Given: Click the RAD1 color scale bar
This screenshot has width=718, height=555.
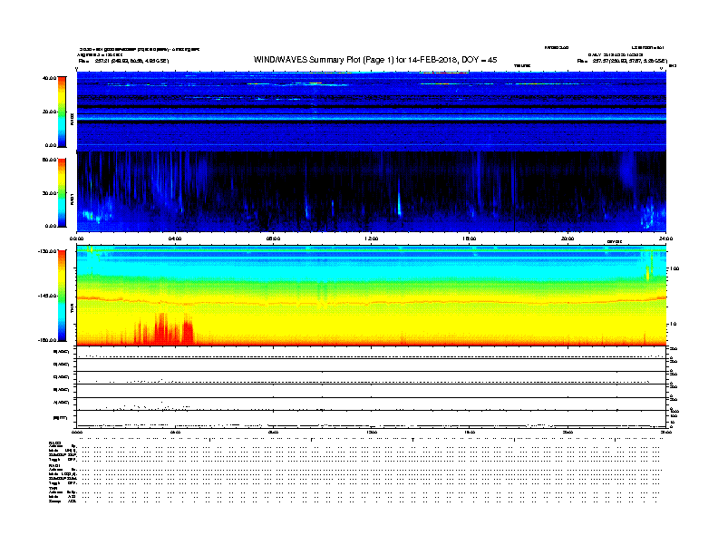Looking at the screenshot, I should click(x=62, y=191).
